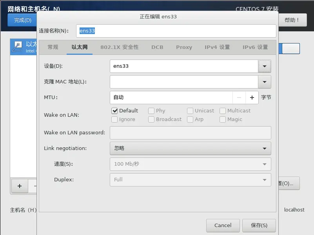Go to the IPv6 设置 tab
Viewport: 314px width, 235px height.
coord(255,47)
